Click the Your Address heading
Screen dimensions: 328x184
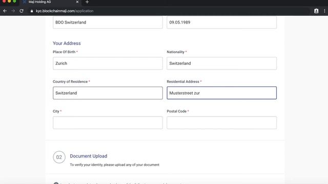click(67, 43)
